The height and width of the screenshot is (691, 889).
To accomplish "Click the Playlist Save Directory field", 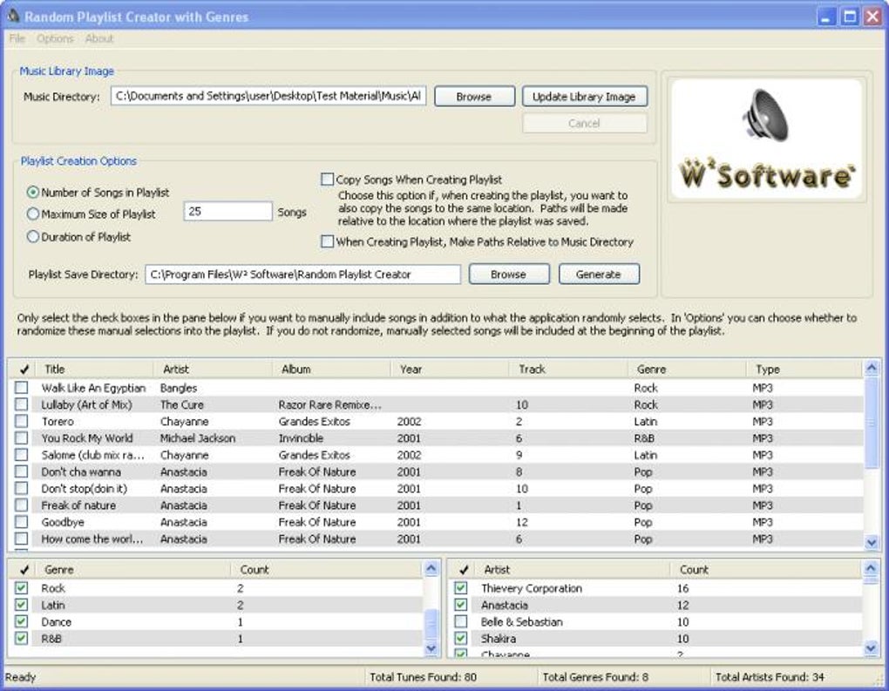I will 302,274.
